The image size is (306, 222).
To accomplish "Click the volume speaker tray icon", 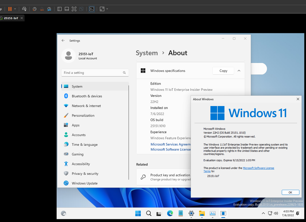I will [x=276, y=213].
